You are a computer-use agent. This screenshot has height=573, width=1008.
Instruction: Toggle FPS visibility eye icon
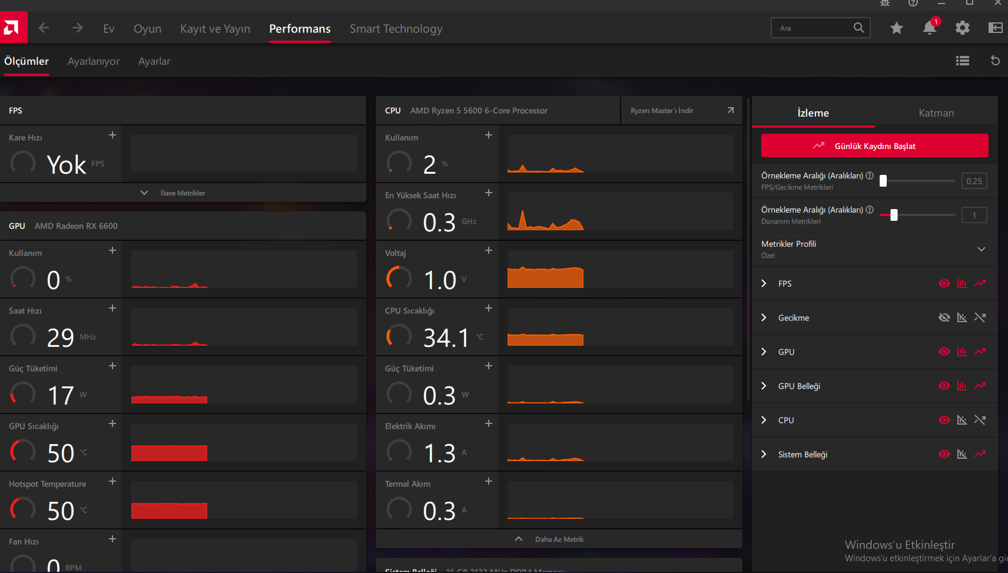pos(944,283)
